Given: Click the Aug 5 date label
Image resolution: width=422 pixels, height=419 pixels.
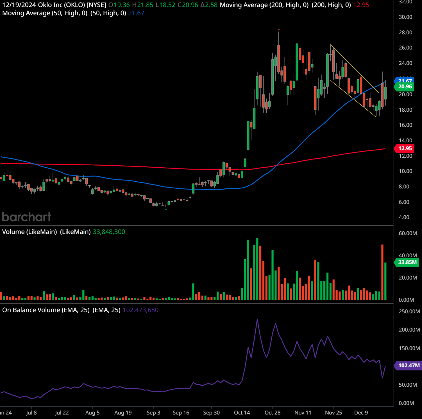Looking at the screenshot, I should pos(92,413).
